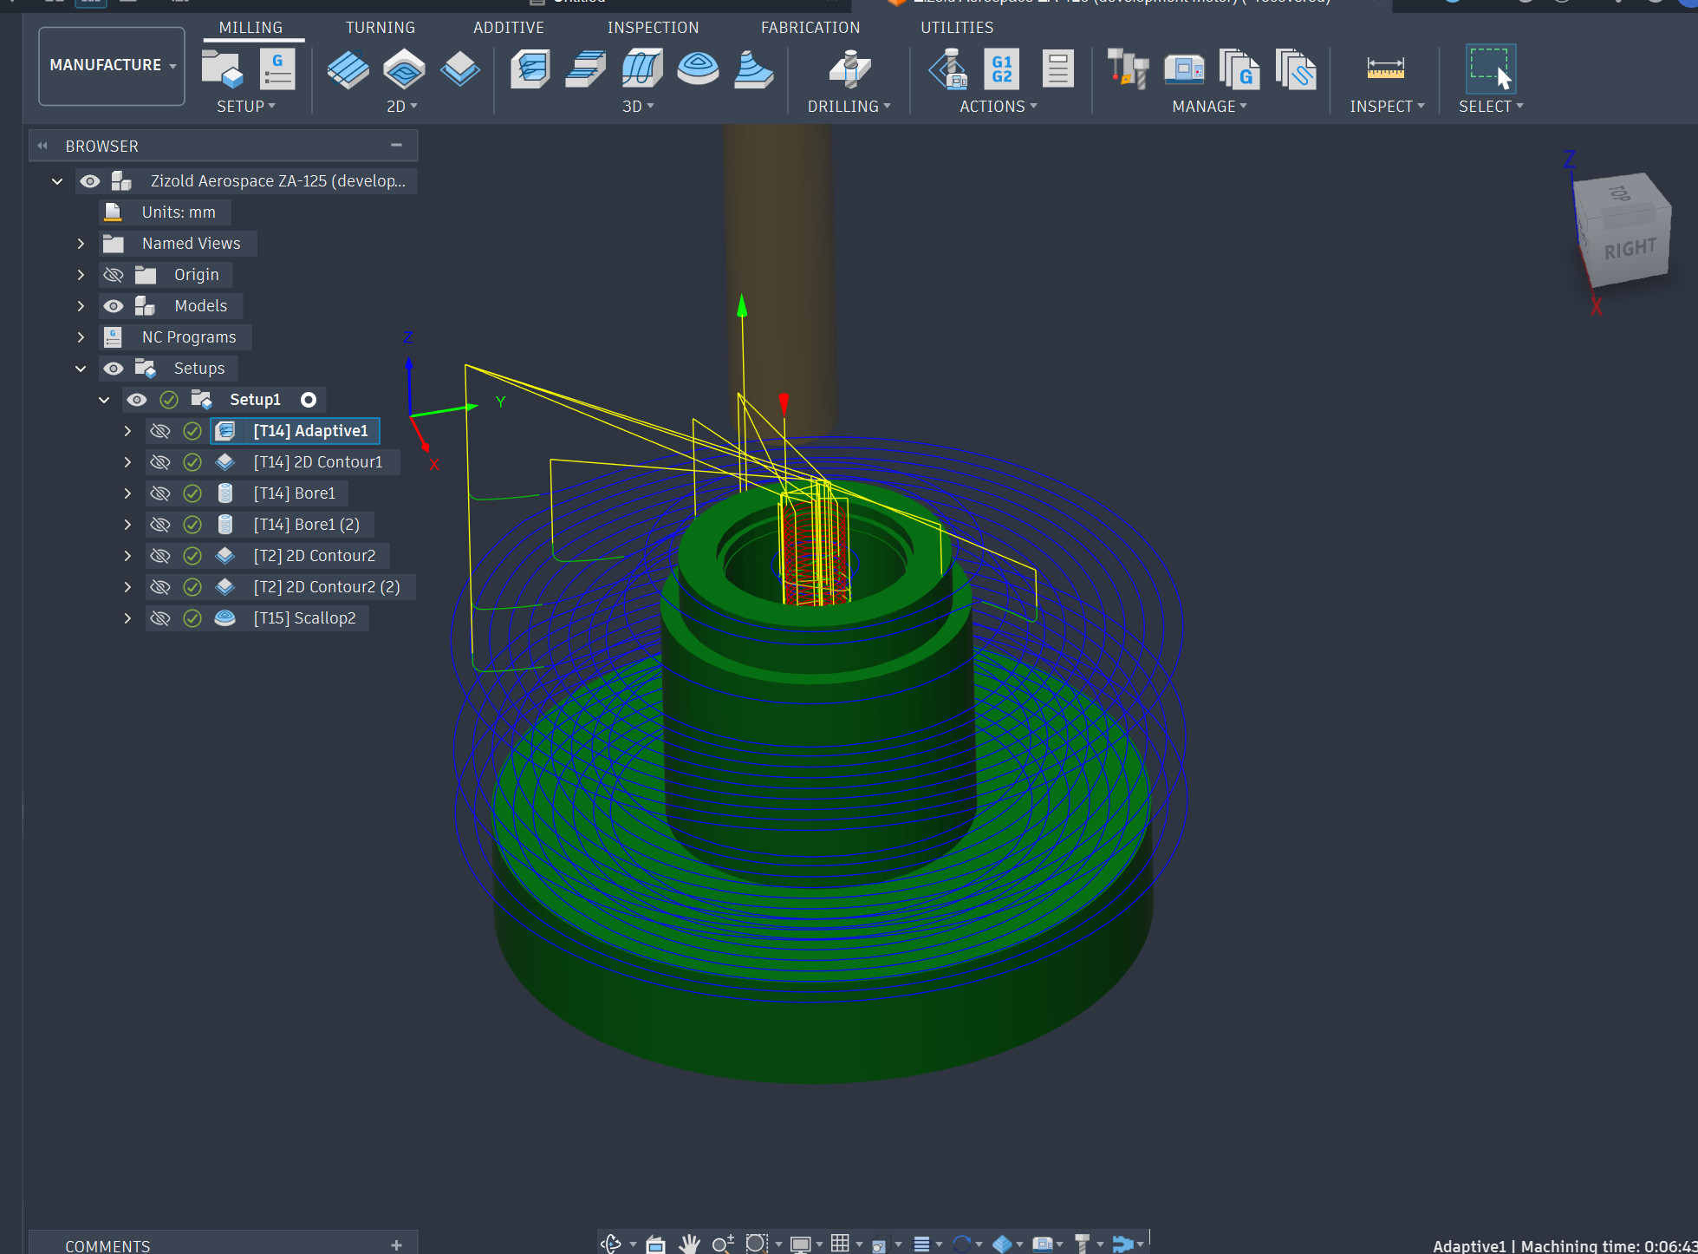Switch to the FABRICATION tab

click(x=810, y=28)
